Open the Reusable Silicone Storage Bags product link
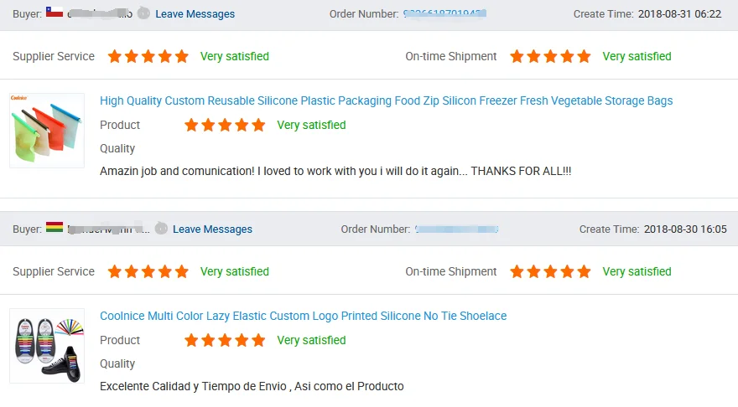Viewport: 738px width, 407px height. pyautogui.click(x=386, y=101)
